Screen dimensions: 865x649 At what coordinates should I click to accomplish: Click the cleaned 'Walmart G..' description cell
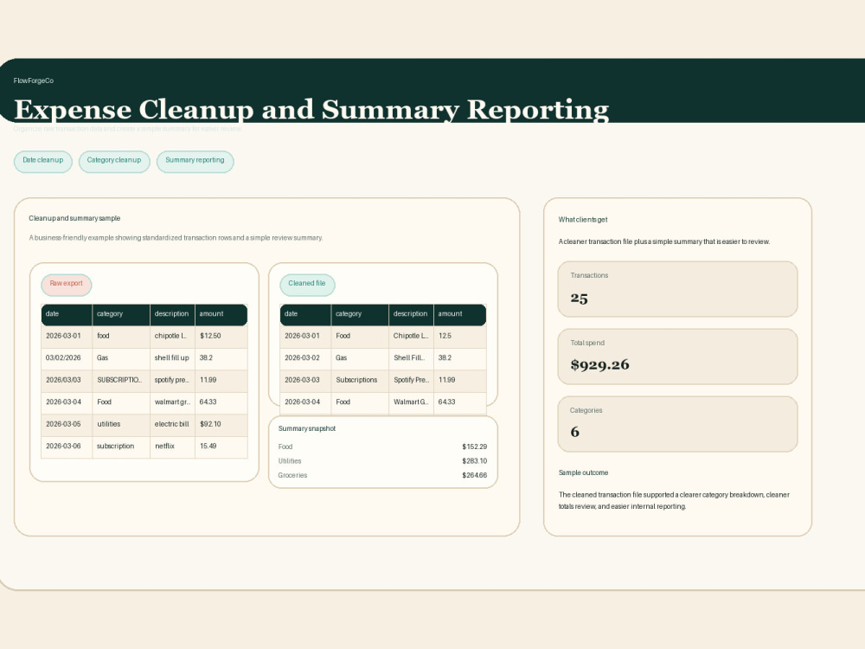coord(411,403)
